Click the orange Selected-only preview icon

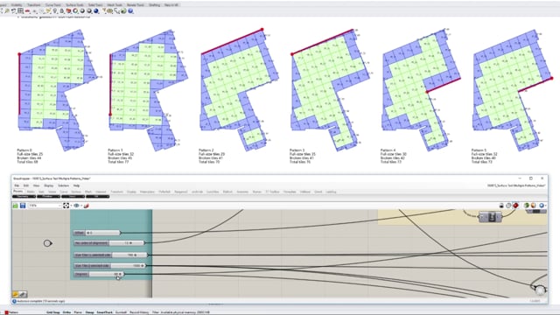[533, 206]
